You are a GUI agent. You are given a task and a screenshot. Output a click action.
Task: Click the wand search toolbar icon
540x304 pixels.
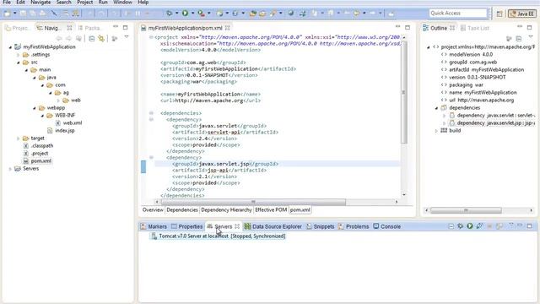[273, 14]
